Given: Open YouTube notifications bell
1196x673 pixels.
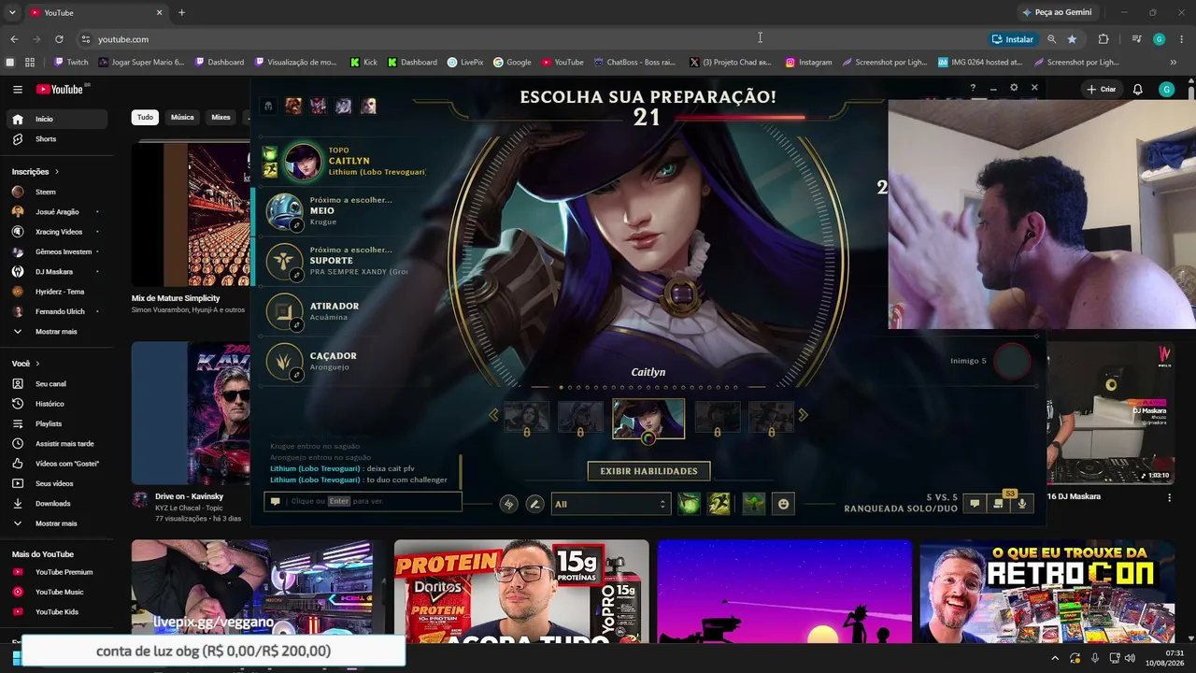Looking at the screenshot, I should click(x=1137, y=90).
